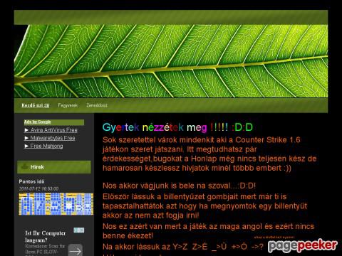Open the Free Mahjong ad link
The image size is (342, 256).
pyautogui.click(x=46, y=146)
